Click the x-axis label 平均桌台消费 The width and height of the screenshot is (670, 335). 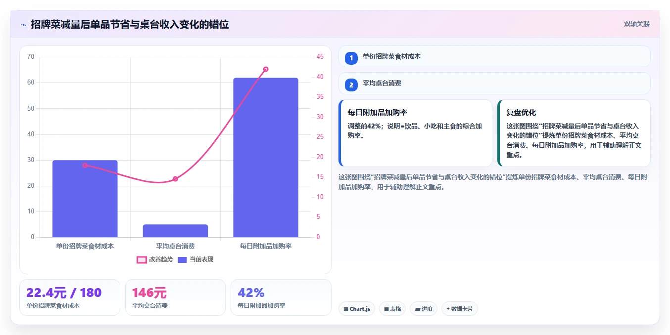point(175,246)
